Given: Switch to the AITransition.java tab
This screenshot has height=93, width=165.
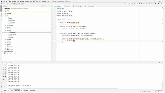Looking at the screenshot, I should point(90,6).
